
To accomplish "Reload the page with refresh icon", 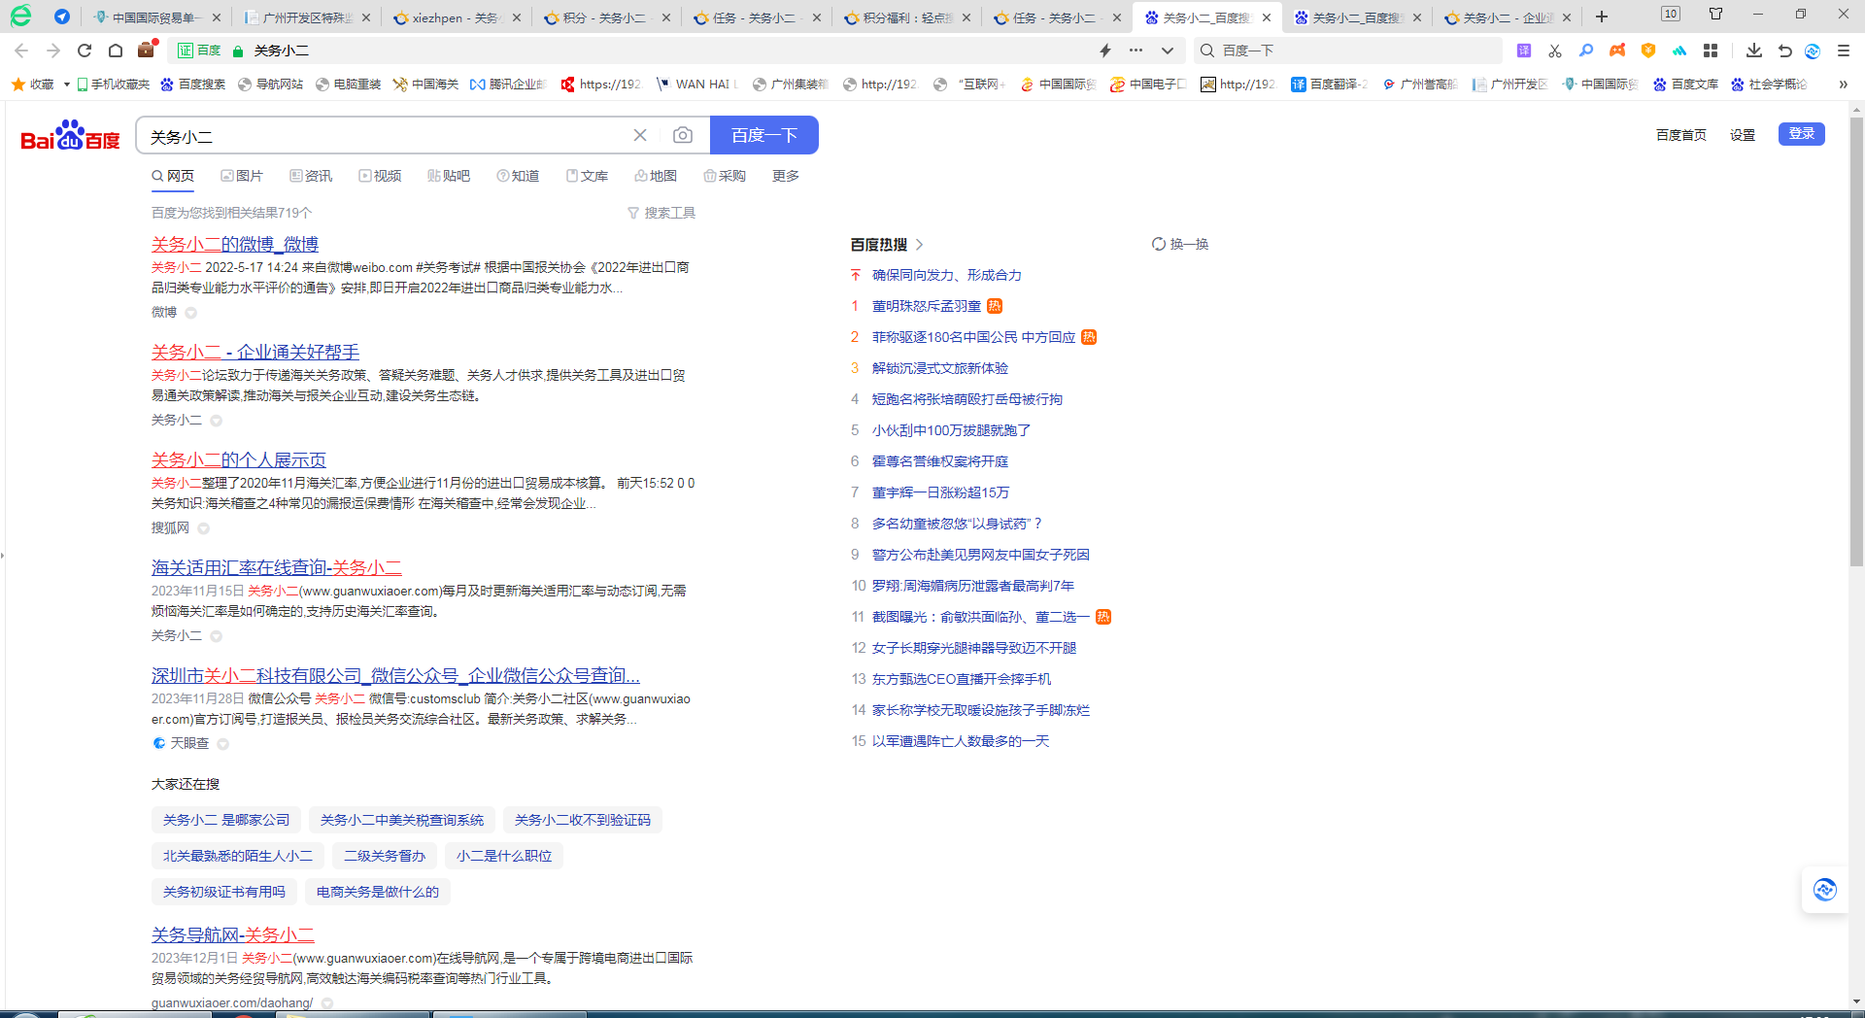I will (x=85, y=51).
